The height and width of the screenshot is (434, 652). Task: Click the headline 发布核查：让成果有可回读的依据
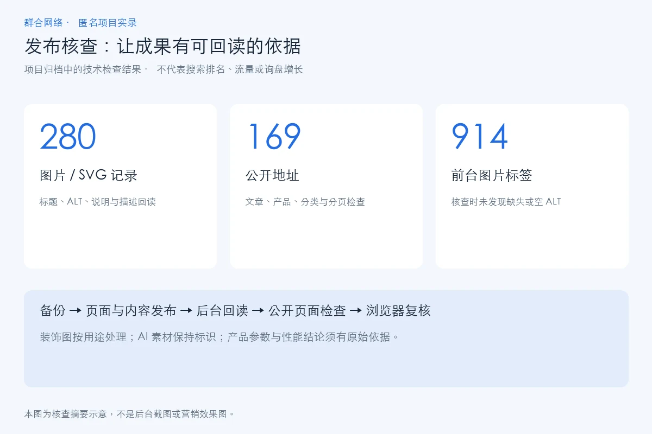162,46
